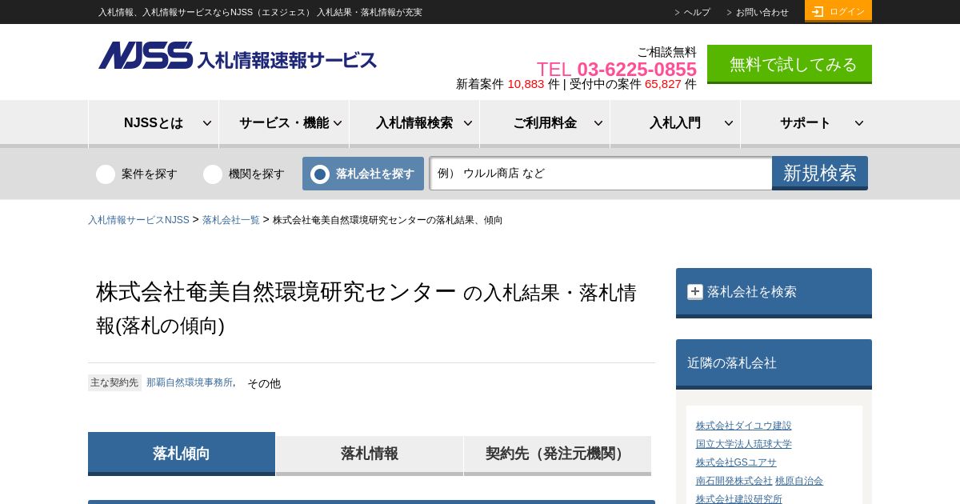Click the 新規検索 button
This screenshot has width=960, height=504.
(820, 173)
